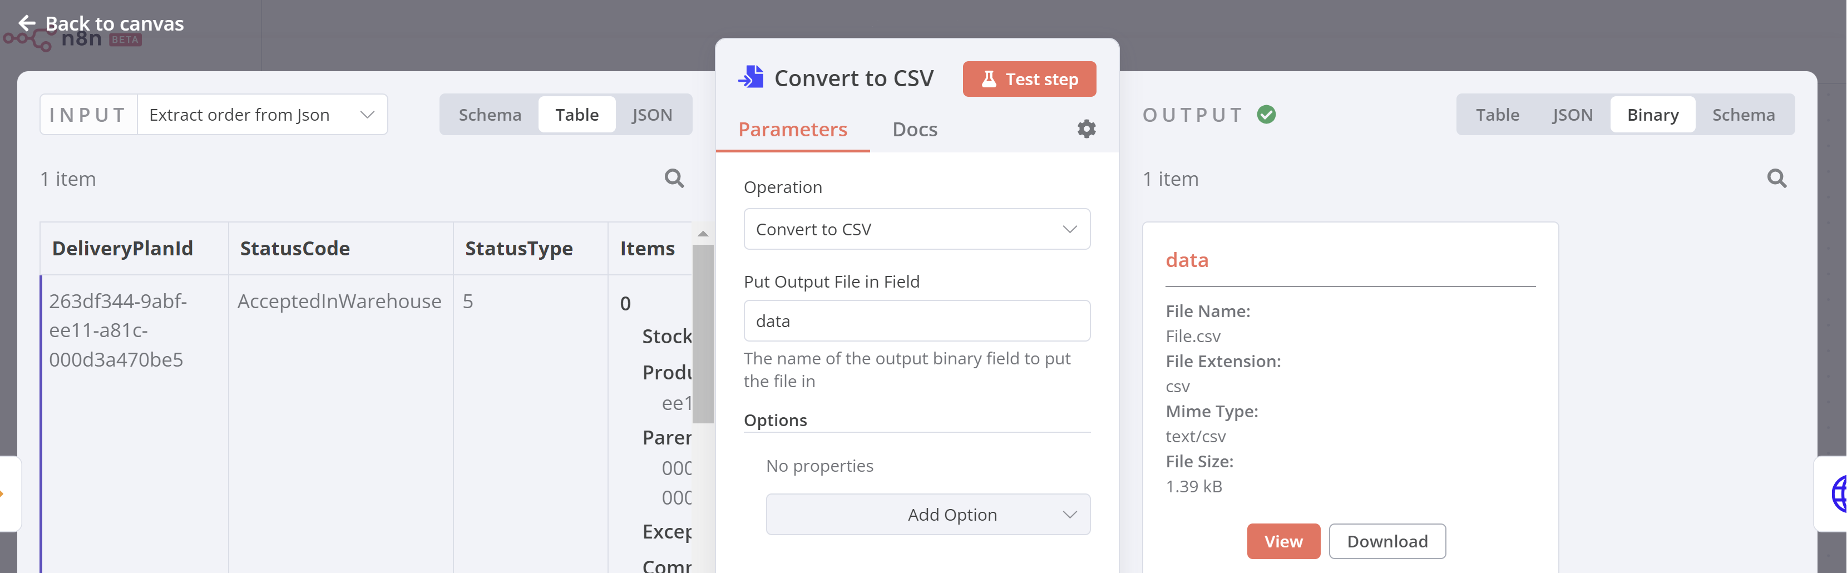Click the Convert to CSV node file icon
Image resolution: width=1847 pixels, height=573 pixels.
click(x=750, y=77)
